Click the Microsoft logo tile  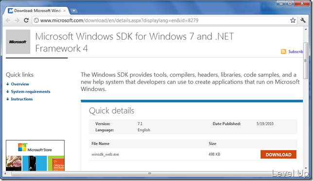click(x=18, y=42)
